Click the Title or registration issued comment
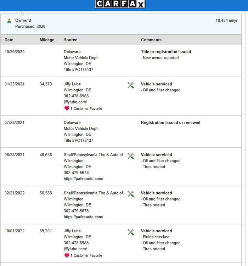248x266 pixels. pyautogui.click(x=166, y=52)
